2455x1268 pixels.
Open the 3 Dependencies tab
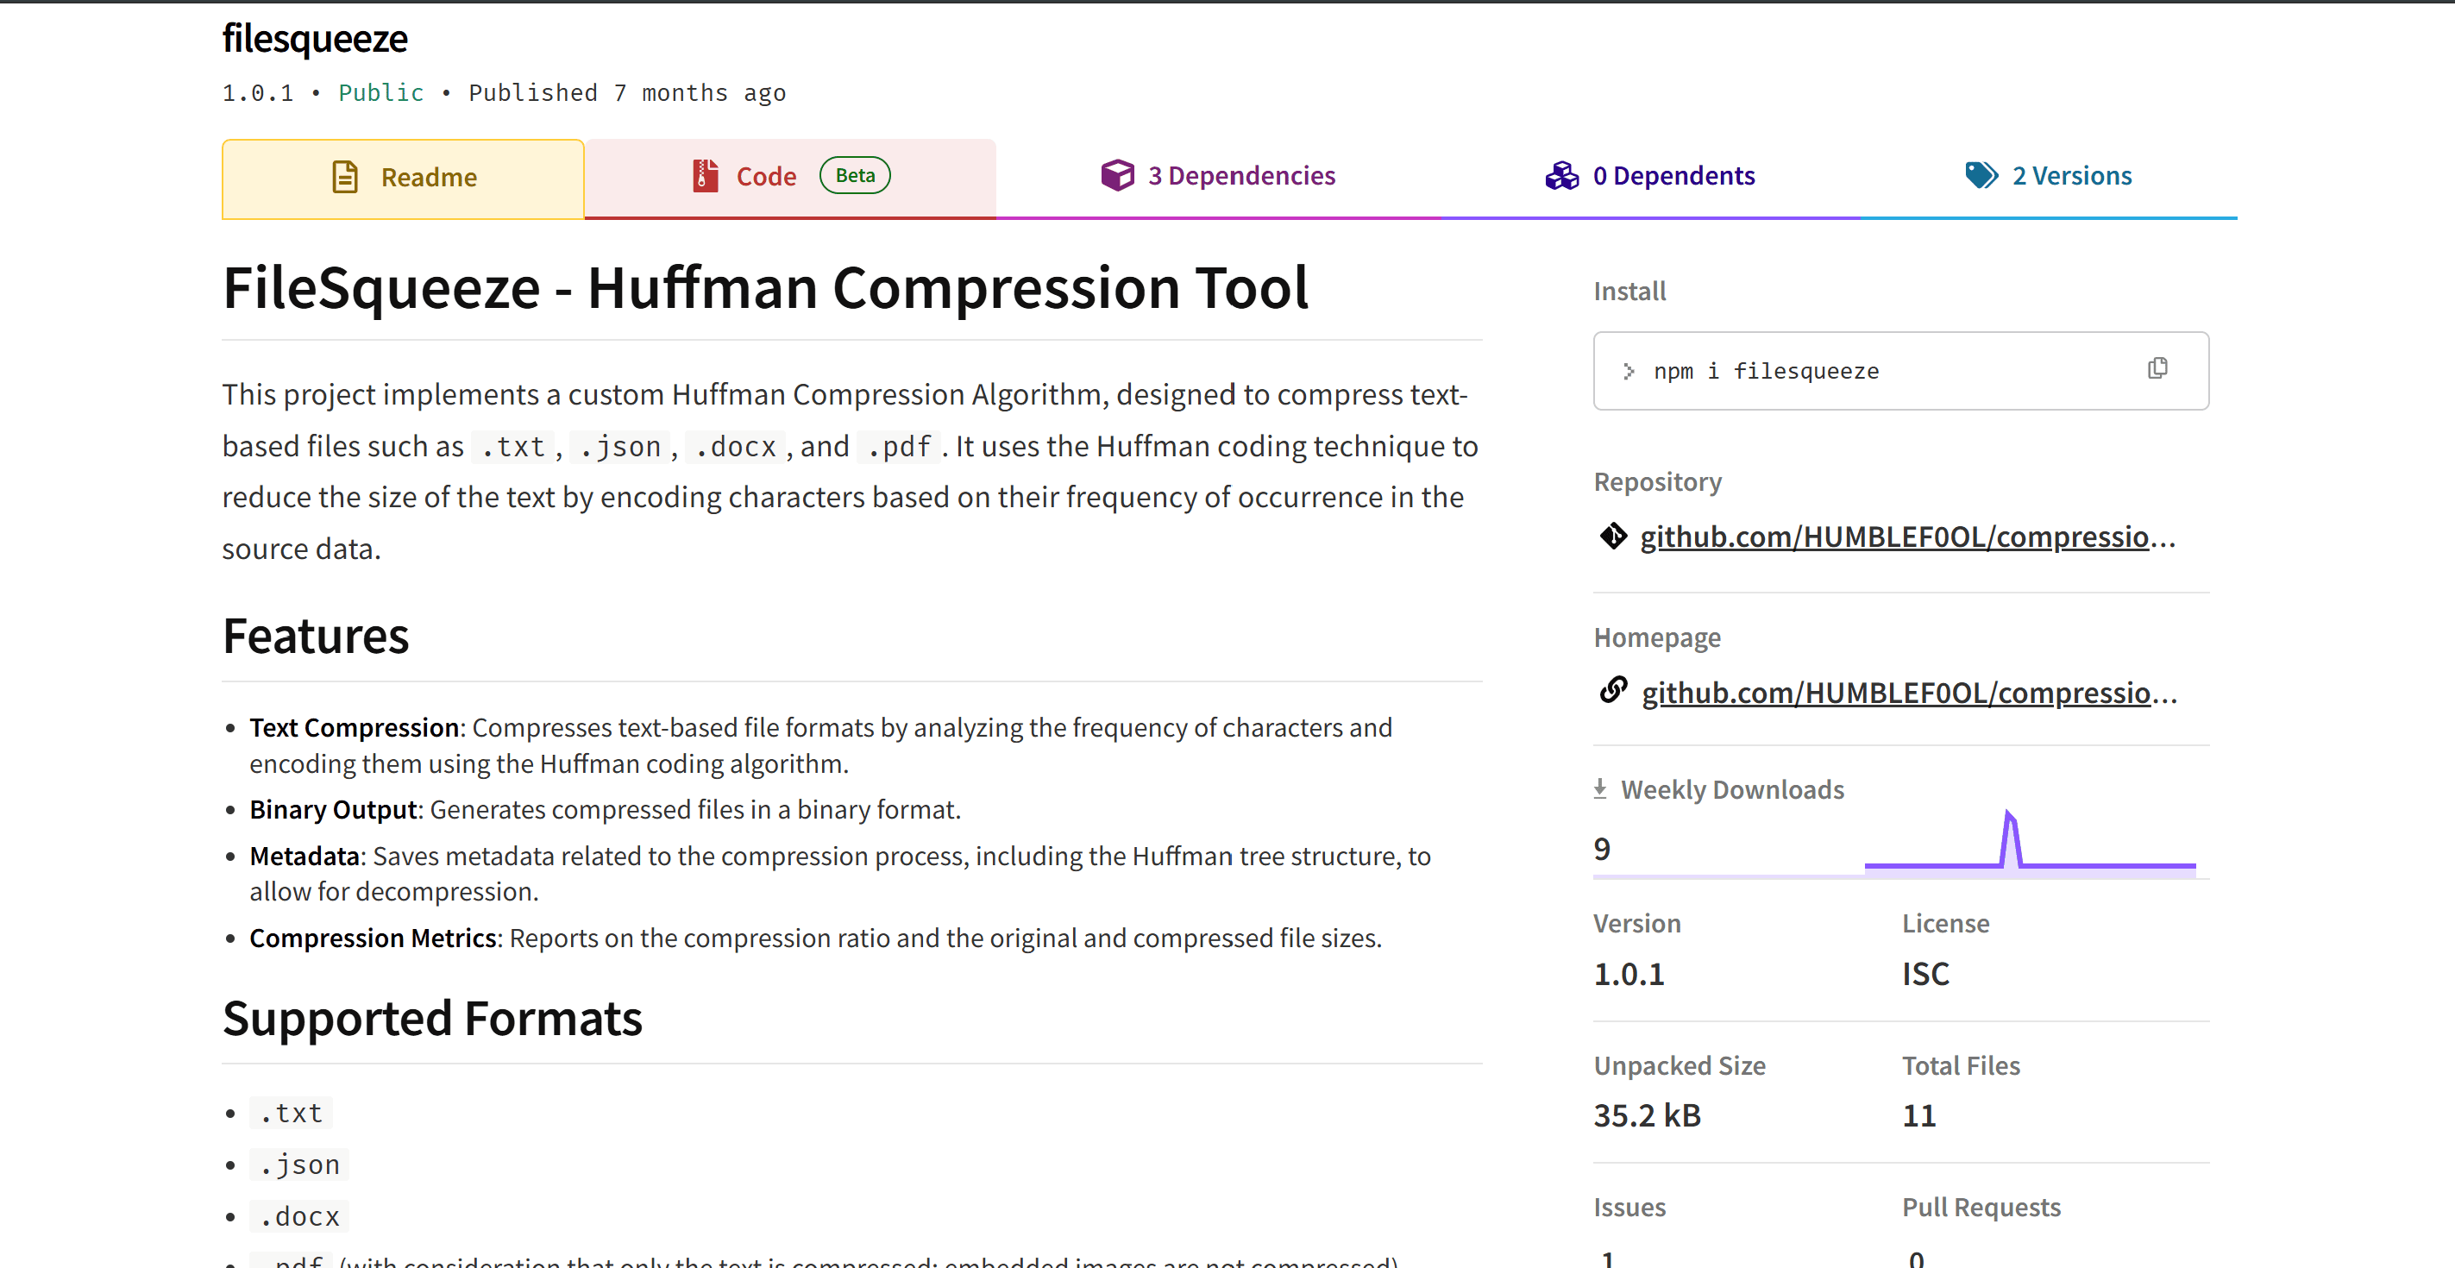[x=1240, y=176]
